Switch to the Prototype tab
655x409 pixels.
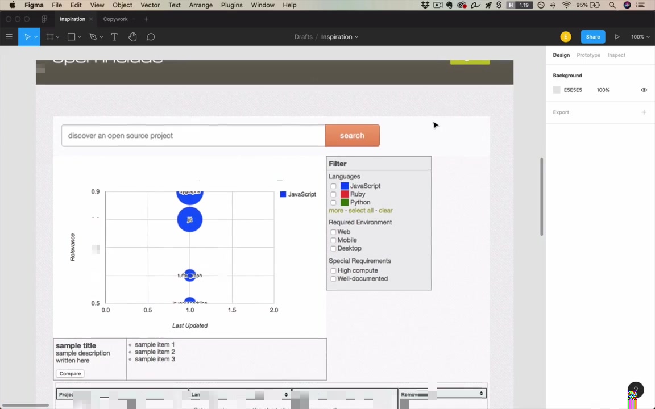click(588, 55)
